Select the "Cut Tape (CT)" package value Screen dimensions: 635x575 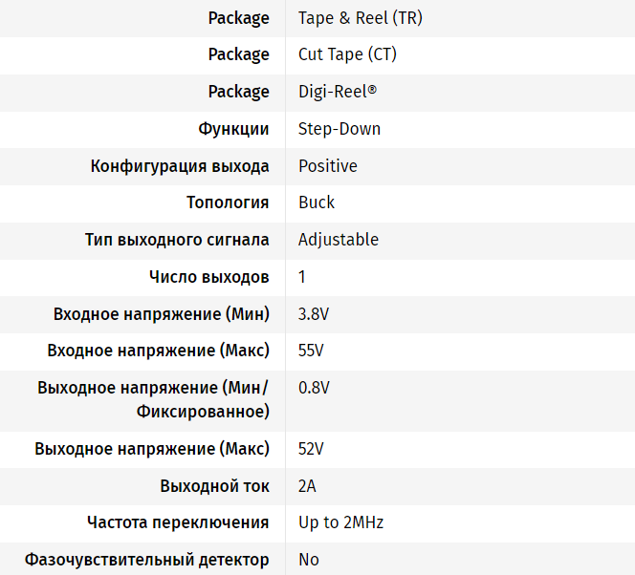point(347,54)
